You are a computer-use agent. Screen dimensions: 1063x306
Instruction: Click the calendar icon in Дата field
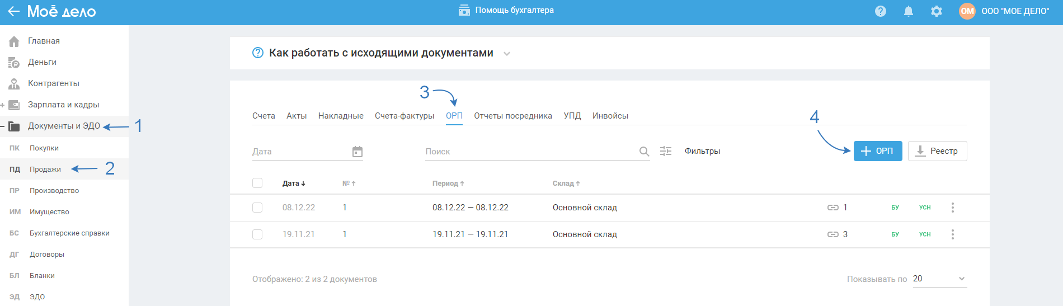click(358, 152)
